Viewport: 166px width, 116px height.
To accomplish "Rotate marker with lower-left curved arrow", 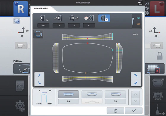I will [39, 83].
